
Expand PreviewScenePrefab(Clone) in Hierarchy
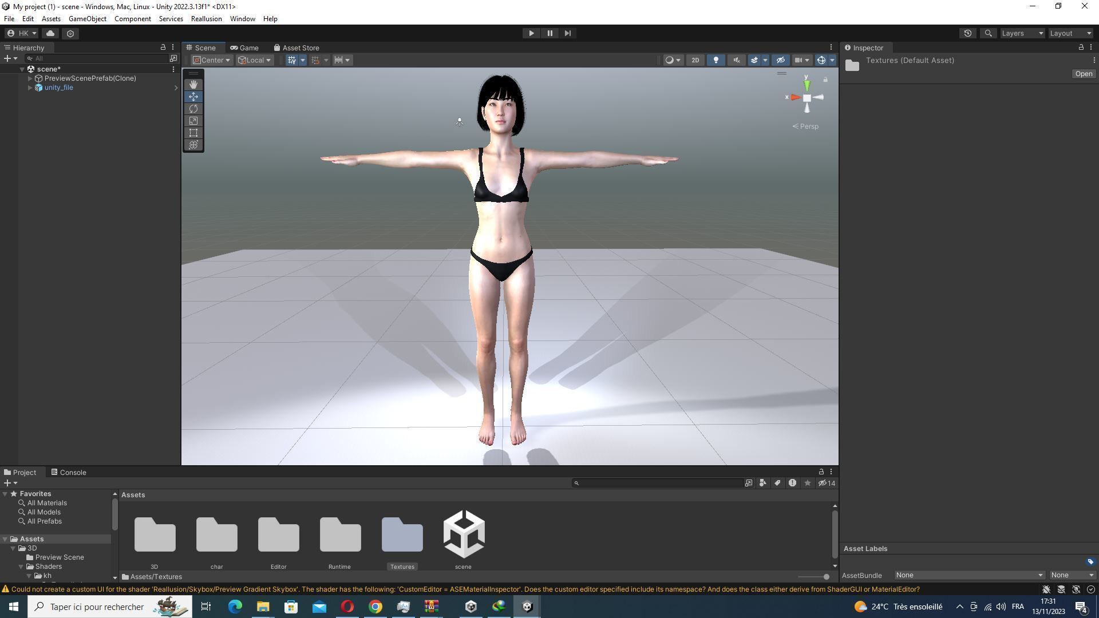pos(30,78)
